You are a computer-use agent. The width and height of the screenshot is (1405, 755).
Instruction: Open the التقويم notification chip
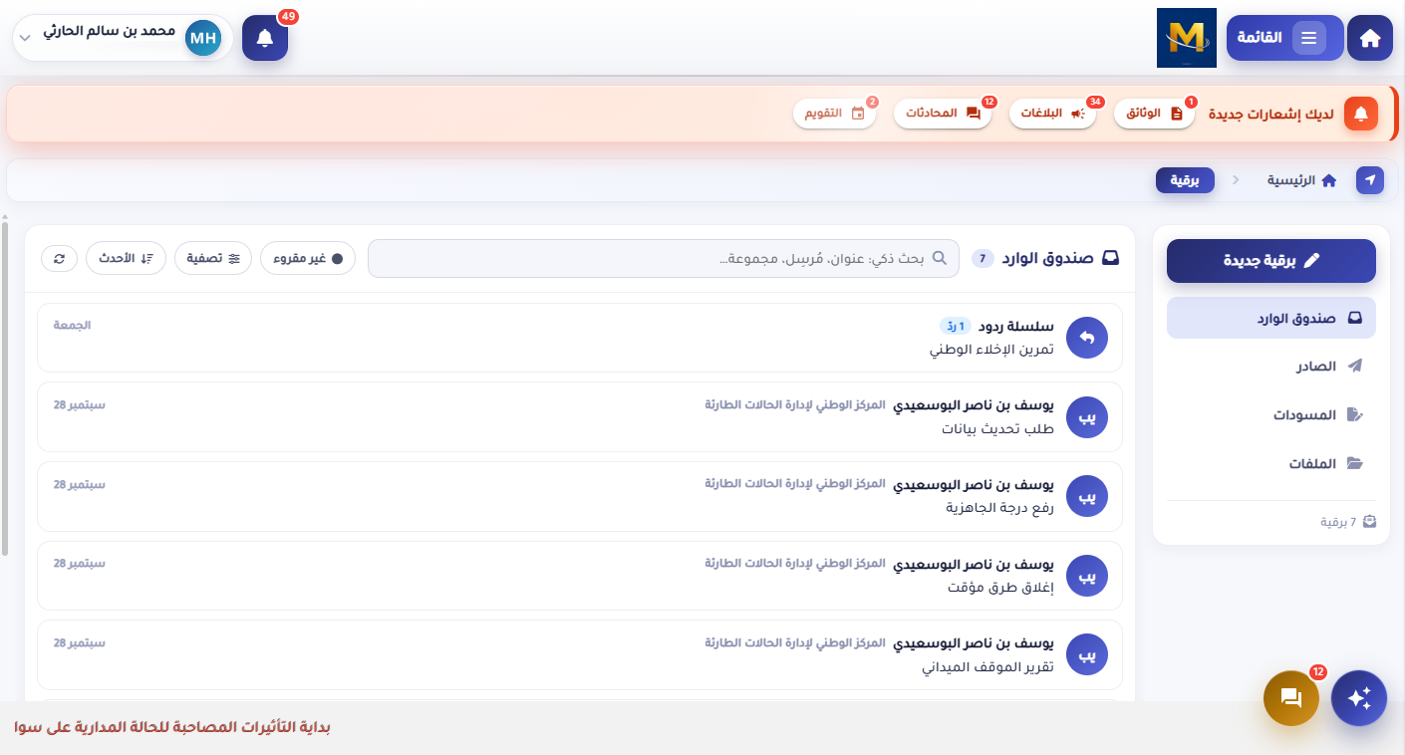pyautogui.click(x=835, y=114)
